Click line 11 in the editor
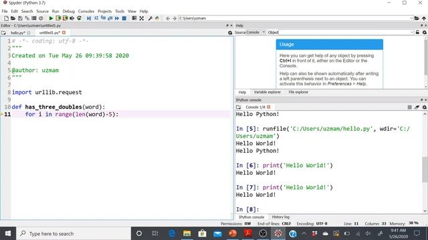Image resolution: width=428 pixels, height=240 pixels. tap(120, 114)
